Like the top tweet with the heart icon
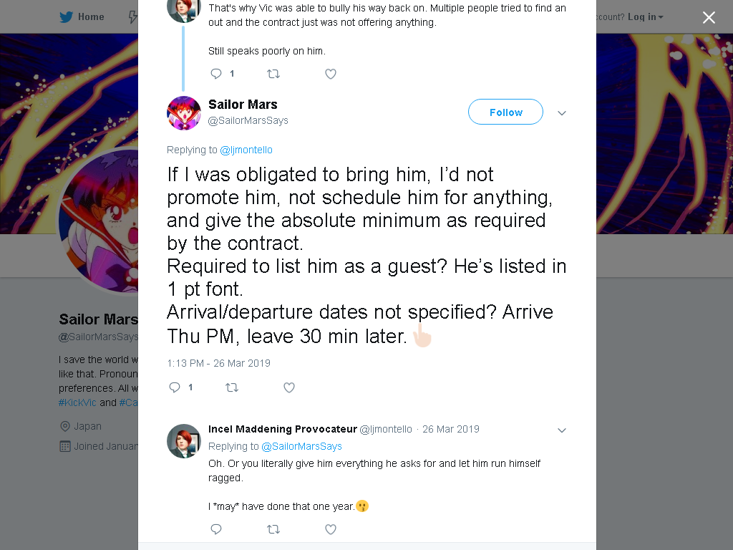Viewport: 733px width, 550px height. click(x=331, y=74)
